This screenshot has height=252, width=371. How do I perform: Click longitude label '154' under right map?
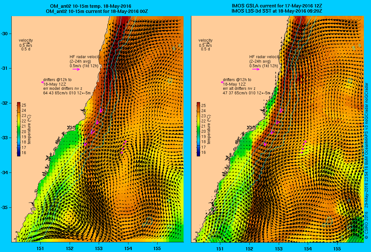click(308, 249)
